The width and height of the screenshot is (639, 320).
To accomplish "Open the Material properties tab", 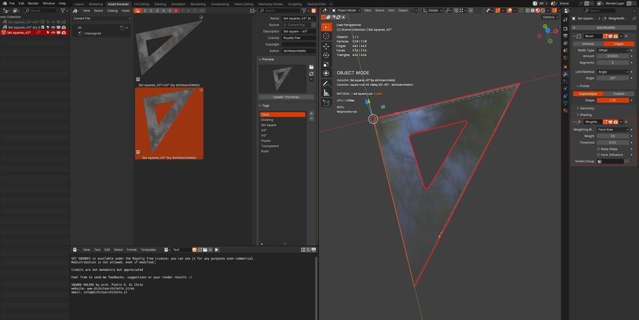I will (565, 111).
